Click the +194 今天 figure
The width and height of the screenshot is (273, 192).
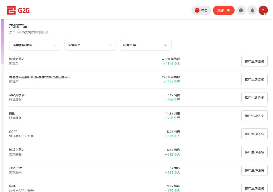point(173,173)
